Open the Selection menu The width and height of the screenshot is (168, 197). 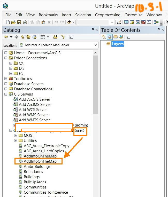[x=83, y=15]
